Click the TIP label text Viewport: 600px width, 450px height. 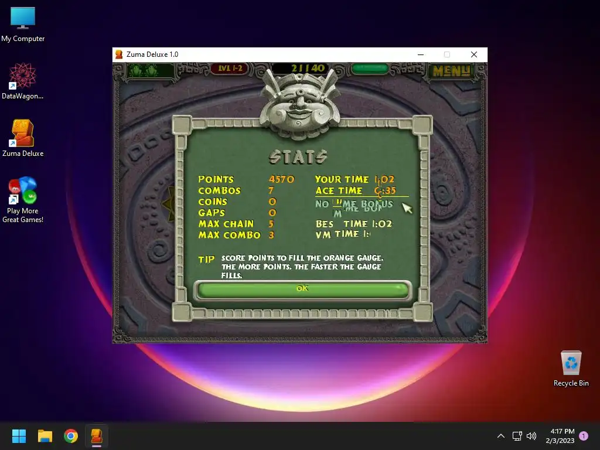pos(206,260)
